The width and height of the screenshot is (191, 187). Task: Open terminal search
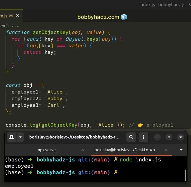pyautogui.click(x=131, y=137)
